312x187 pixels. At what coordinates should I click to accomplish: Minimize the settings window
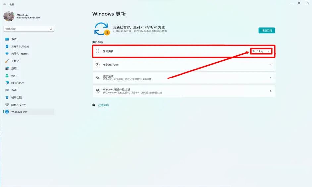(x=291, y=3)
